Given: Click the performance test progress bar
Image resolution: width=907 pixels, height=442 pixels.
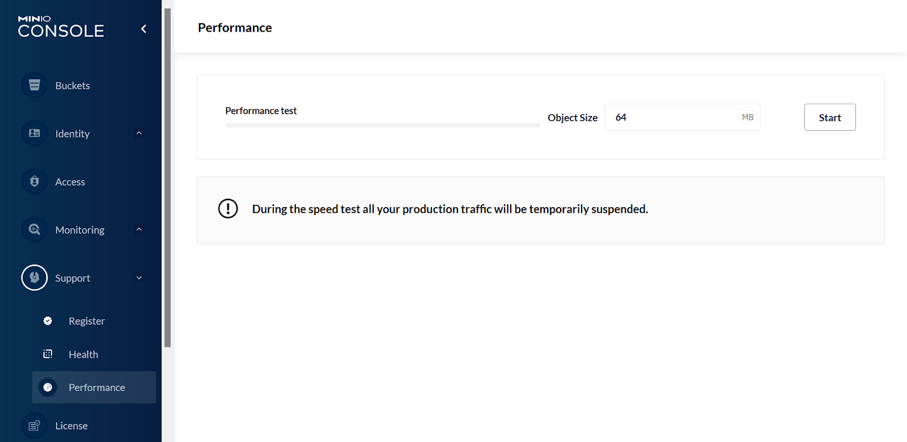Looking at the screenshot, I should point(383,125).
